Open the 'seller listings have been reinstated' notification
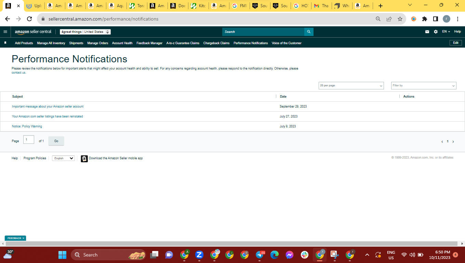The image size is (465, 263). 48,116
